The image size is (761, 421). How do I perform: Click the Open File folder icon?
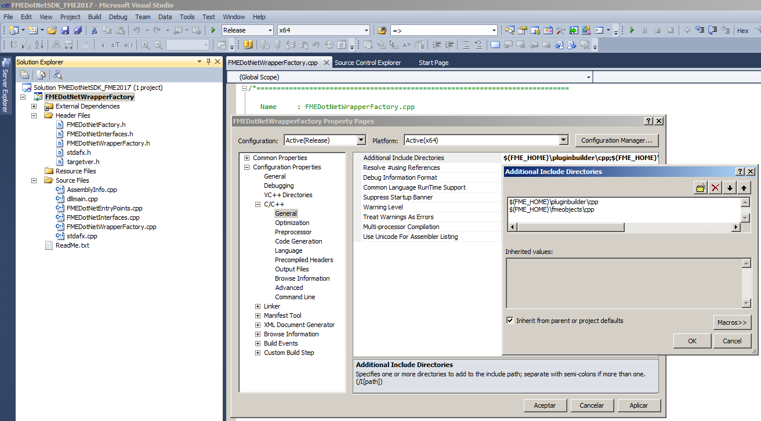(52, 30)
